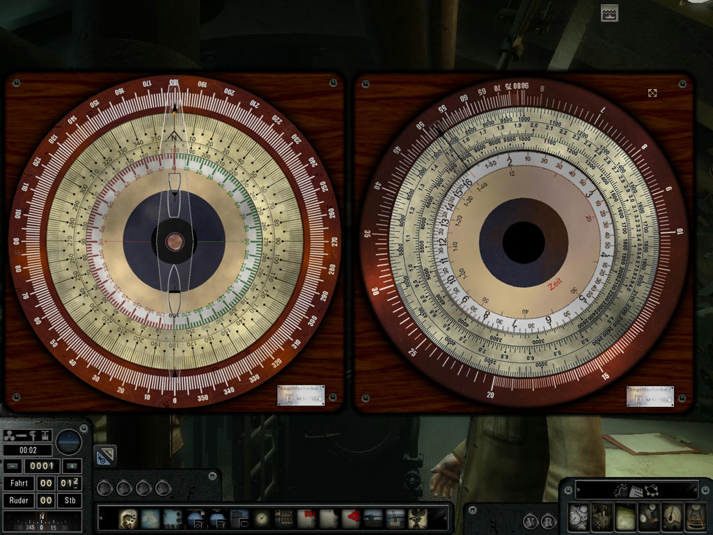Open the light-blue attack map next to the Britain map
The width and height of the screenshot is (713, 535).
(x=173, y=518)
